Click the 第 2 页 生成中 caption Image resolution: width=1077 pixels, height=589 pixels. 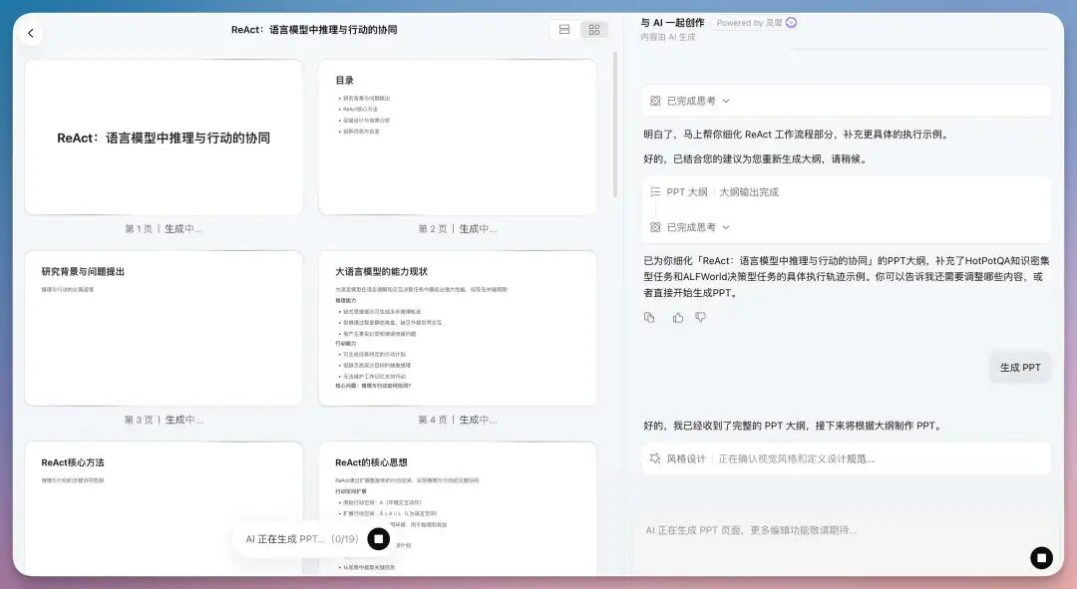[458, 228]
